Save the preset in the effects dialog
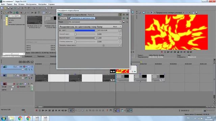 [x=124, y=22]
